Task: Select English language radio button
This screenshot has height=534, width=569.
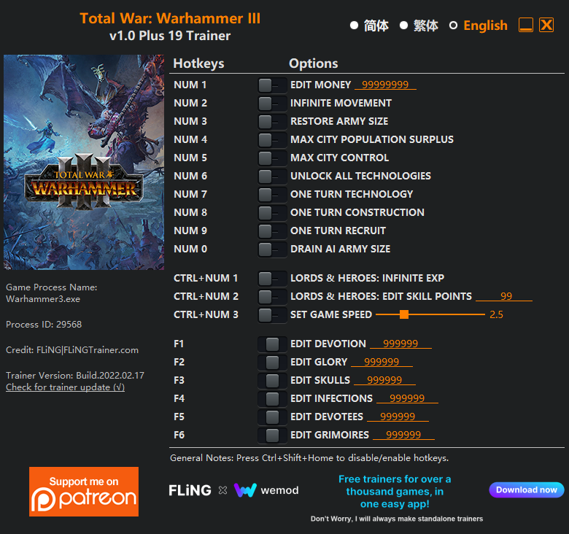Action: click(x=453, y=26)
